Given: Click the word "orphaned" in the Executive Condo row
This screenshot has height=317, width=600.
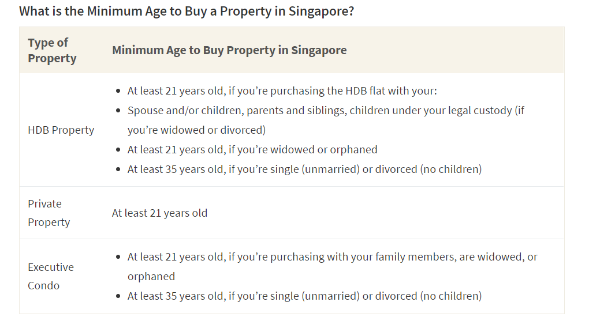Looking at the screenshot, I should (x=151, y=276).
